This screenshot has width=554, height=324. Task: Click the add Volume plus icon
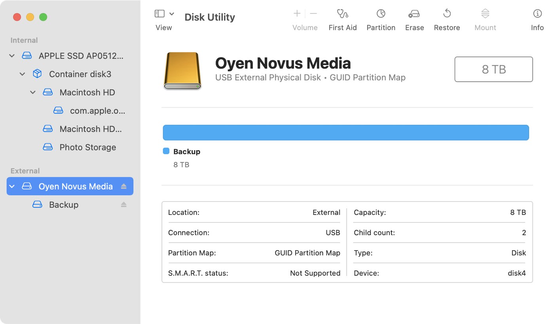[x=297, y=14]
